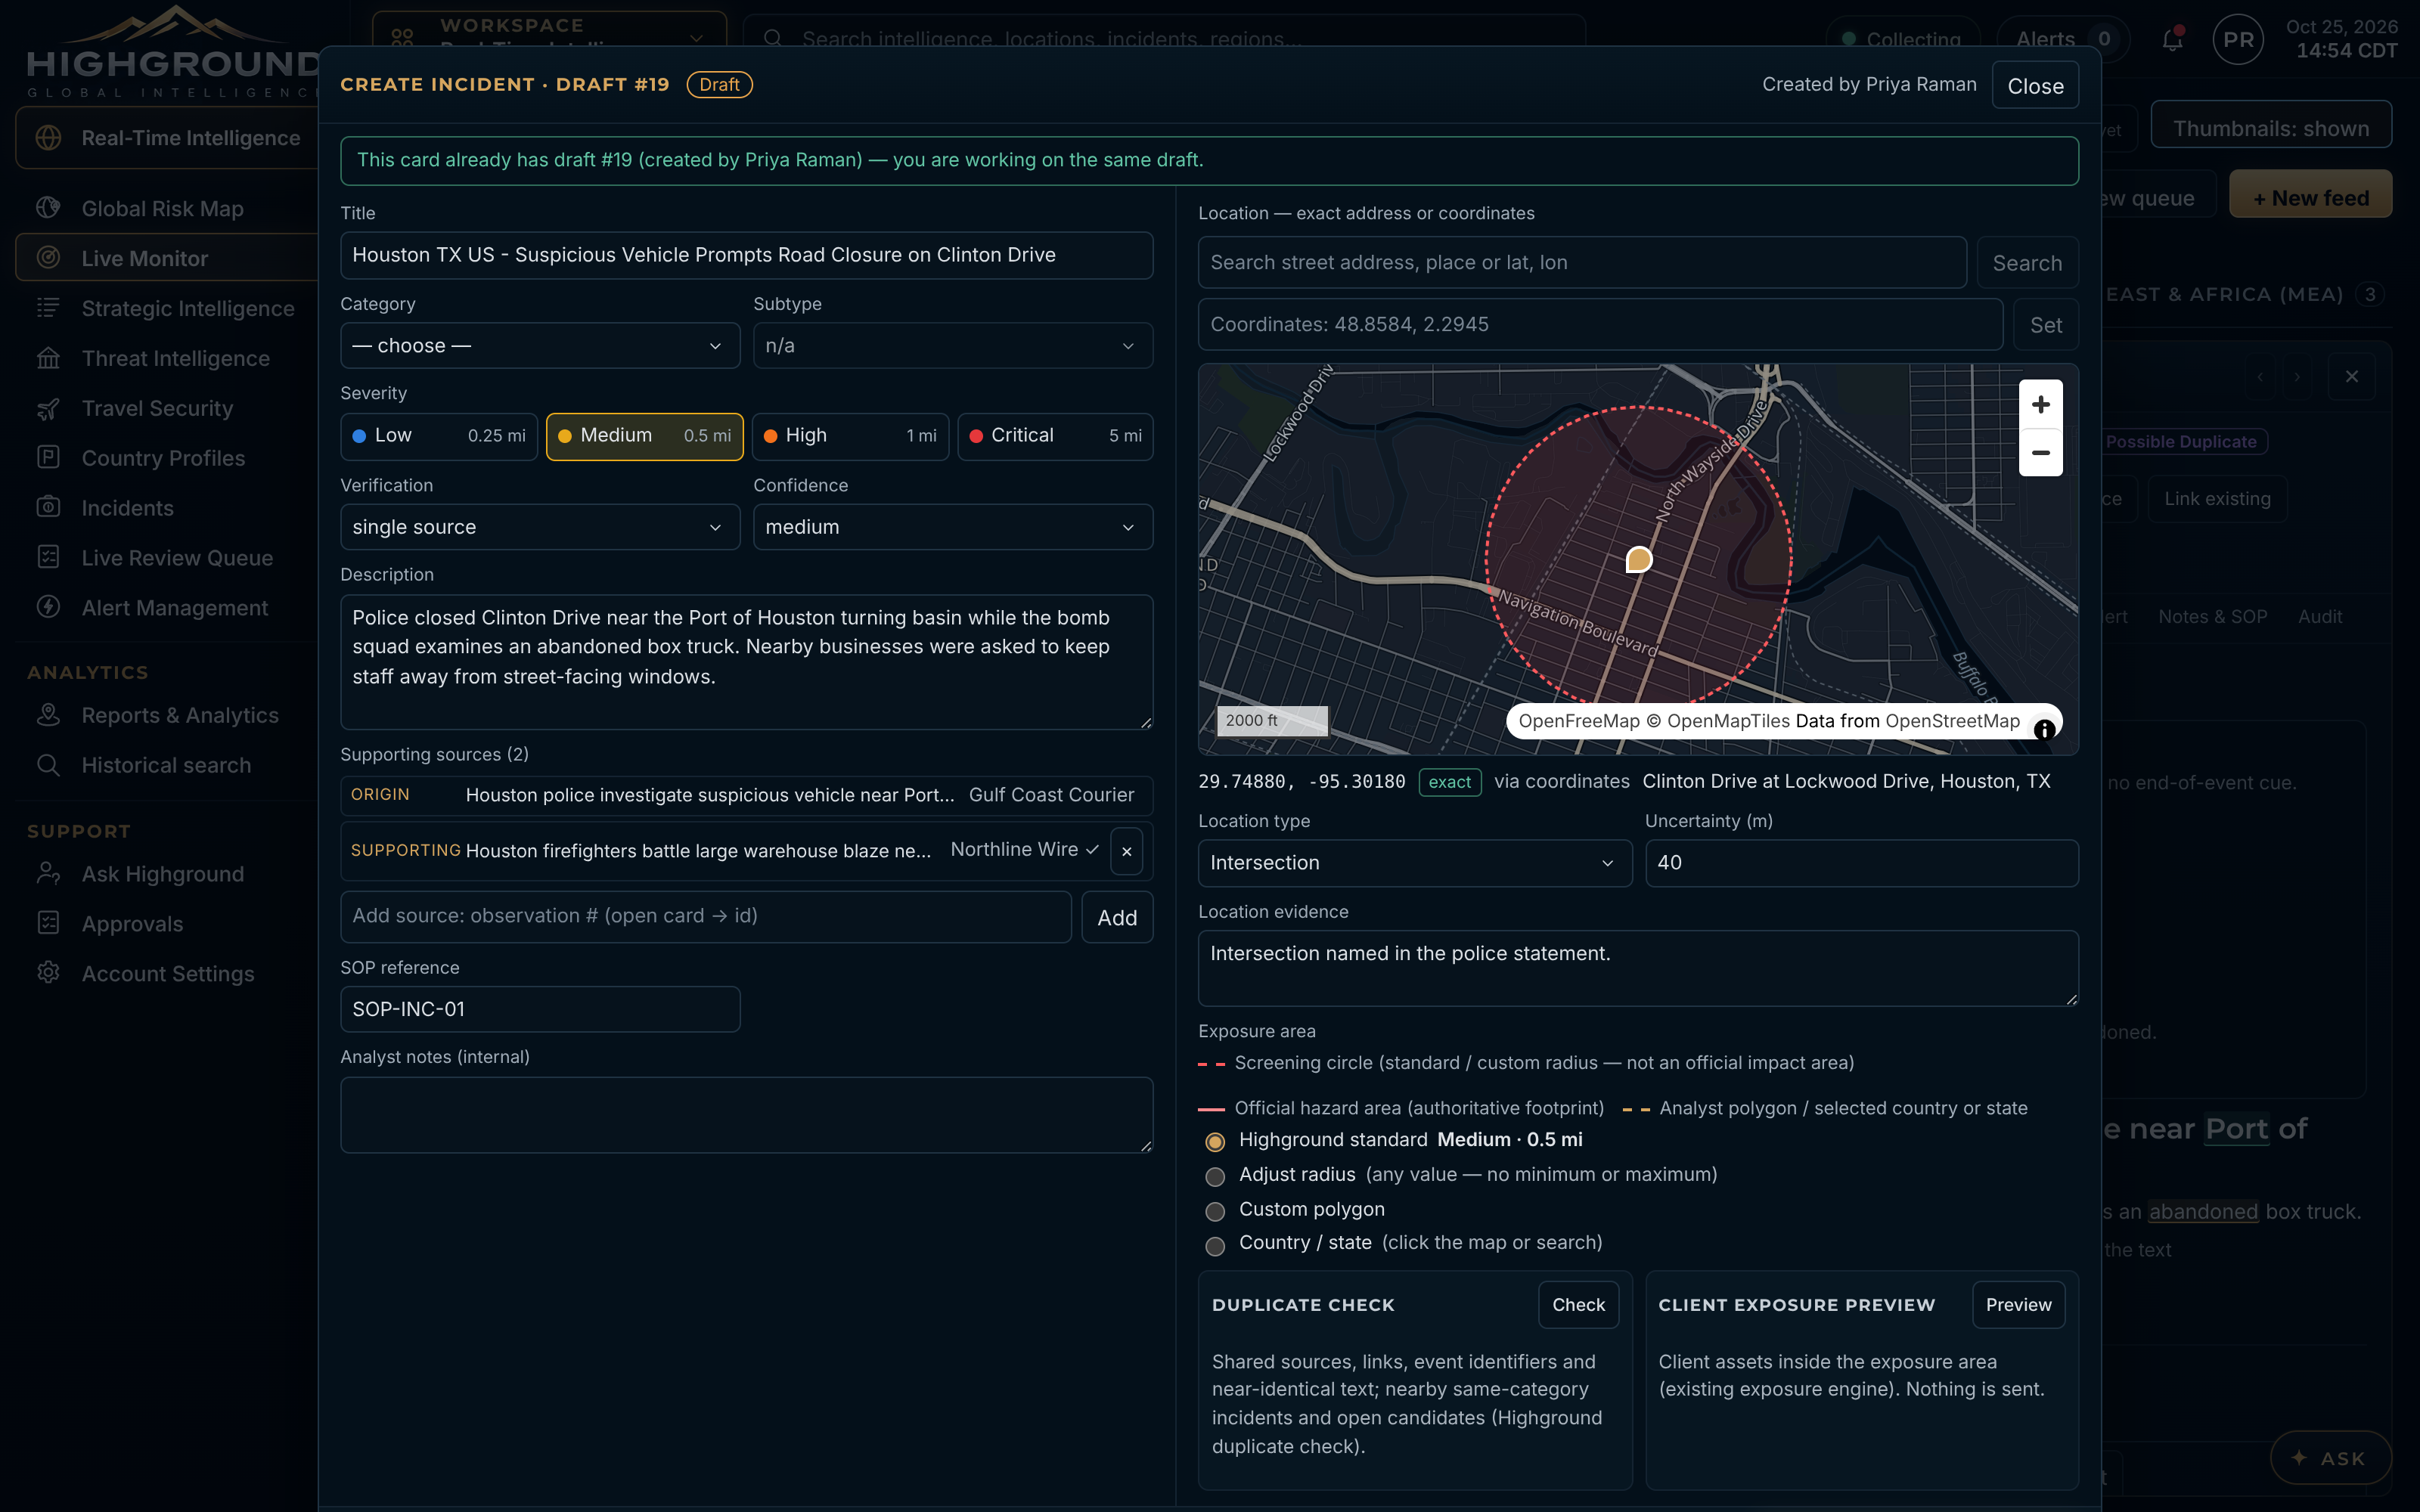Choose Custom polygon exposure option

point(1215,1211)
